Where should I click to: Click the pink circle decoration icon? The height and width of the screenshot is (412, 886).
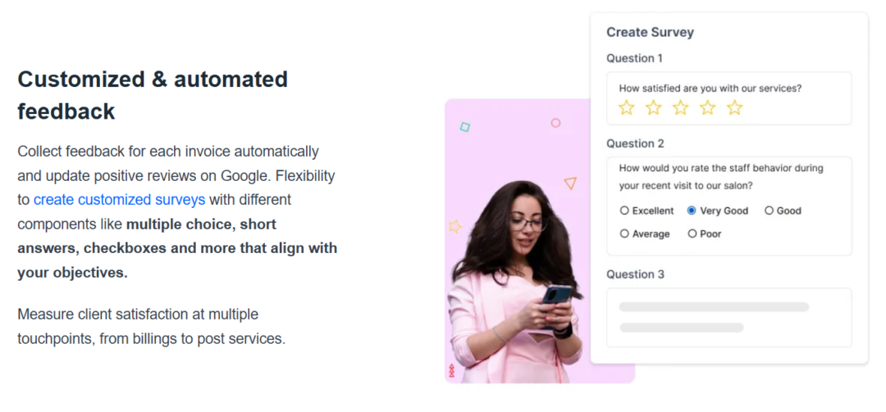(555, 123)
